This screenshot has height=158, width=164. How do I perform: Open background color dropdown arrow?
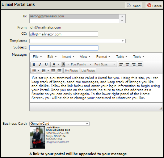click(68, 64)
